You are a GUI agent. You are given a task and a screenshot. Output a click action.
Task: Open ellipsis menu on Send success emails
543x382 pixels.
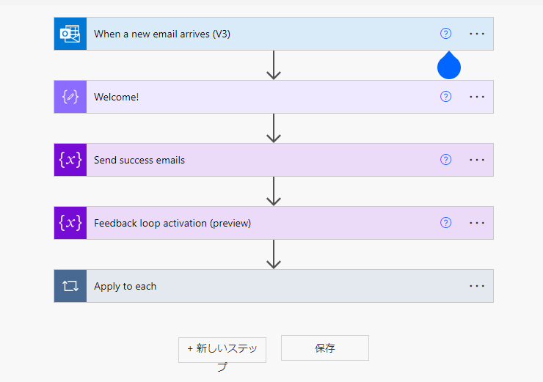click(477, 160)
